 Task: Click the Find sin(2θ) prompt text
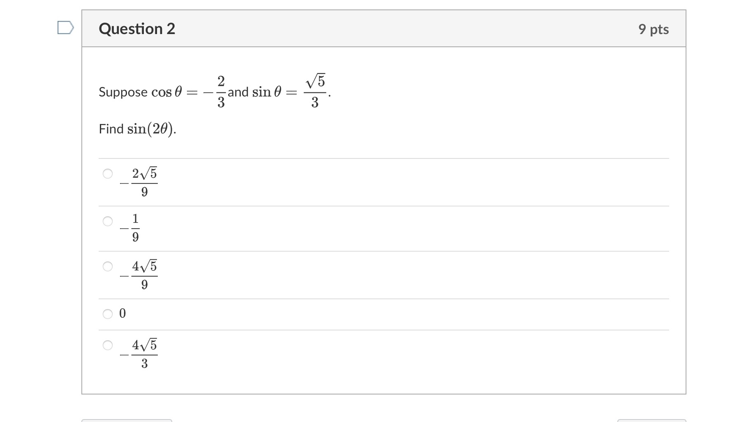[137, 129]
